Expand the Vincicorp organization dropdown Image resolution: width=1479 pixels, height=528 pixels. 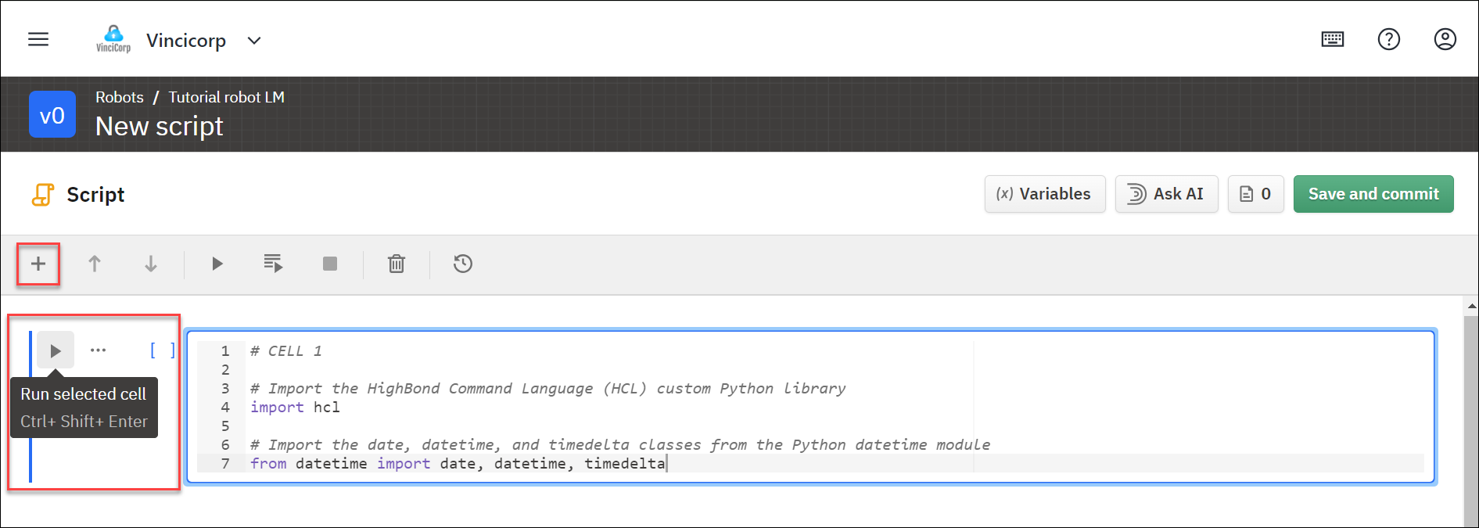click(x=254, y=41)
